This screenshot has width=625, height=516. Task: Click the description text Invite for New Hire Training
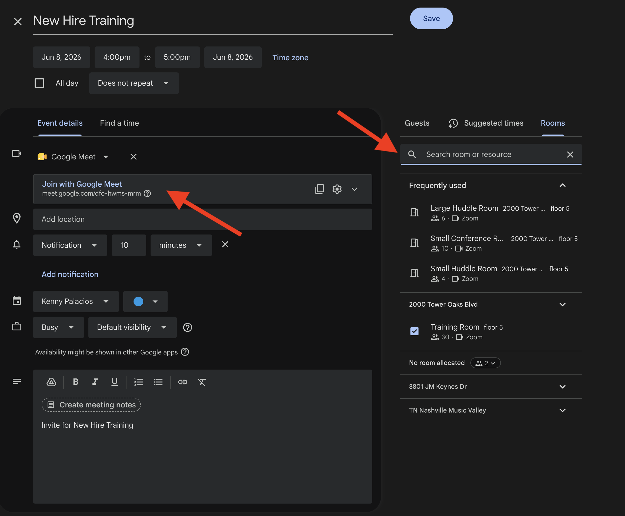pyautogui.click(x=88, y=425)
